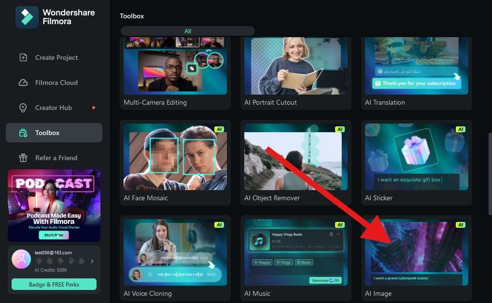Click the Podcast Made Easy banner
The height and width of the screenshot is (303, 492).
(x=54, y=206)
